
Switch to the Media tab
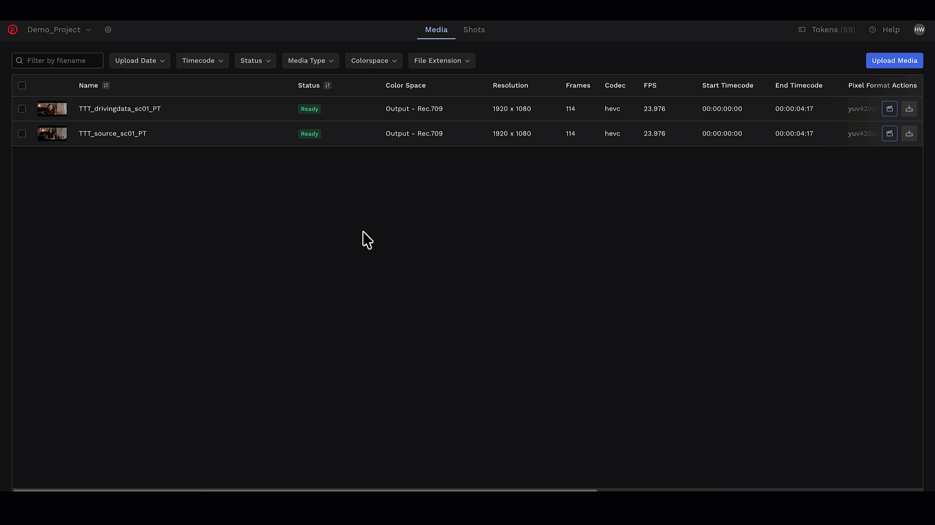click(436, 30)
